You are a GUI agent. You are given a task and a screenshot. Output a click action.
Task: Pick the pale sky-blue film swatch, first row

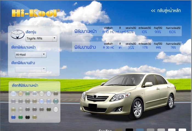pyautogui.click(x=13, y=94)
